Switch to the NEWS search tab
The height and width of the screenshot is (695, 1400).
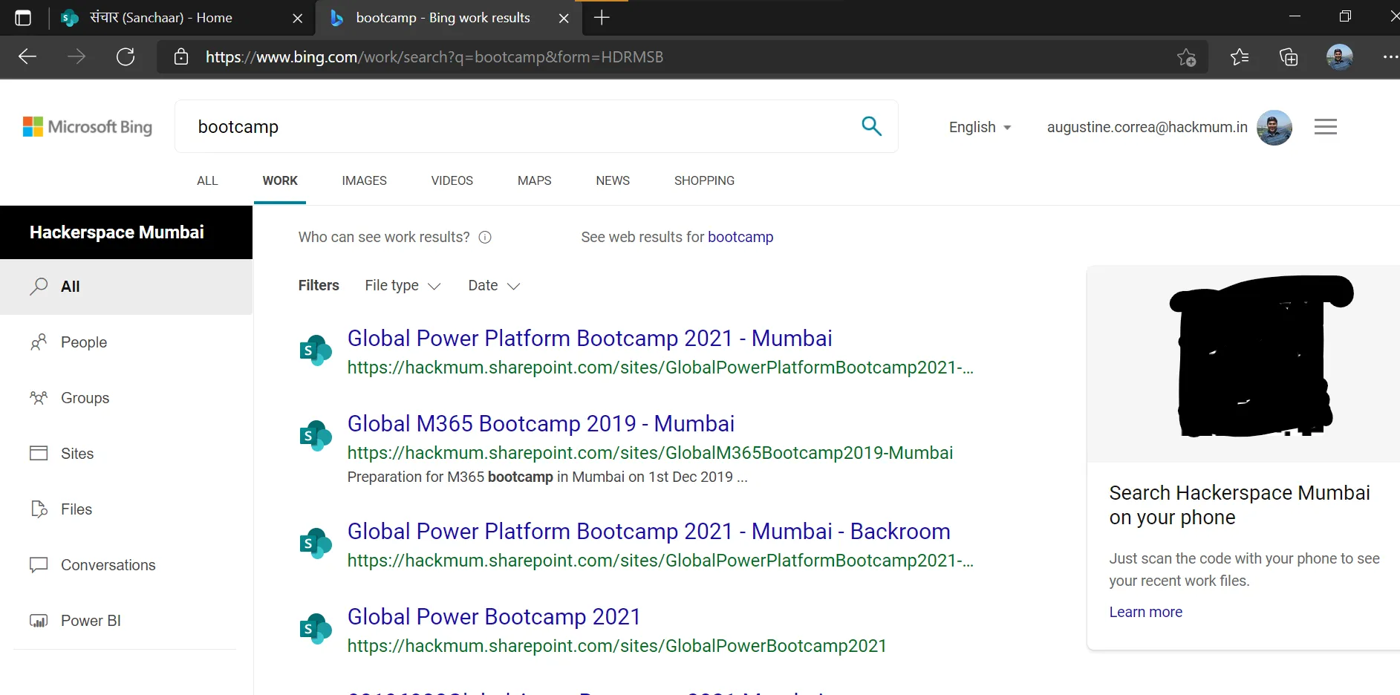(x=612, y=180)
